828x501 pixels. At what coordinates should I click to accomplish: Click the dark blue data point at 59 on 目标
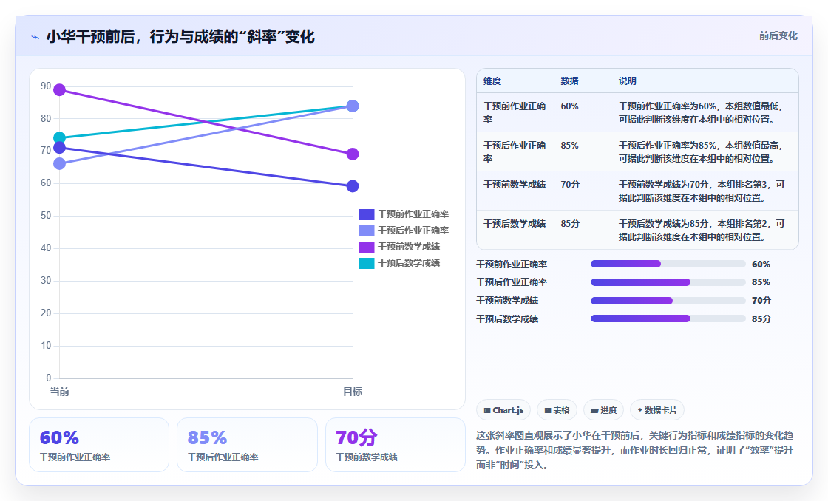353,186
